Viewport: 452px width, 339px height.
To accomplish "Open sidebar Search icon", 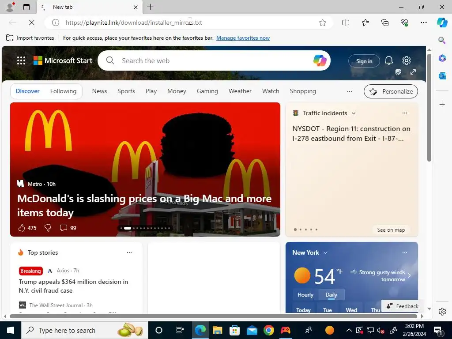I will point(442,40).
